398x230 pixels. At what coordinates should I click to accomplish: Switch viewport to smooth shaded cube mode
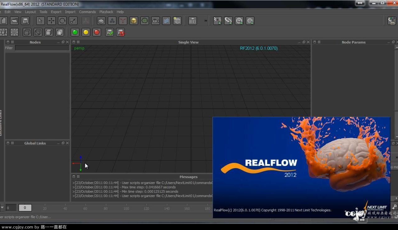[60, 32]
